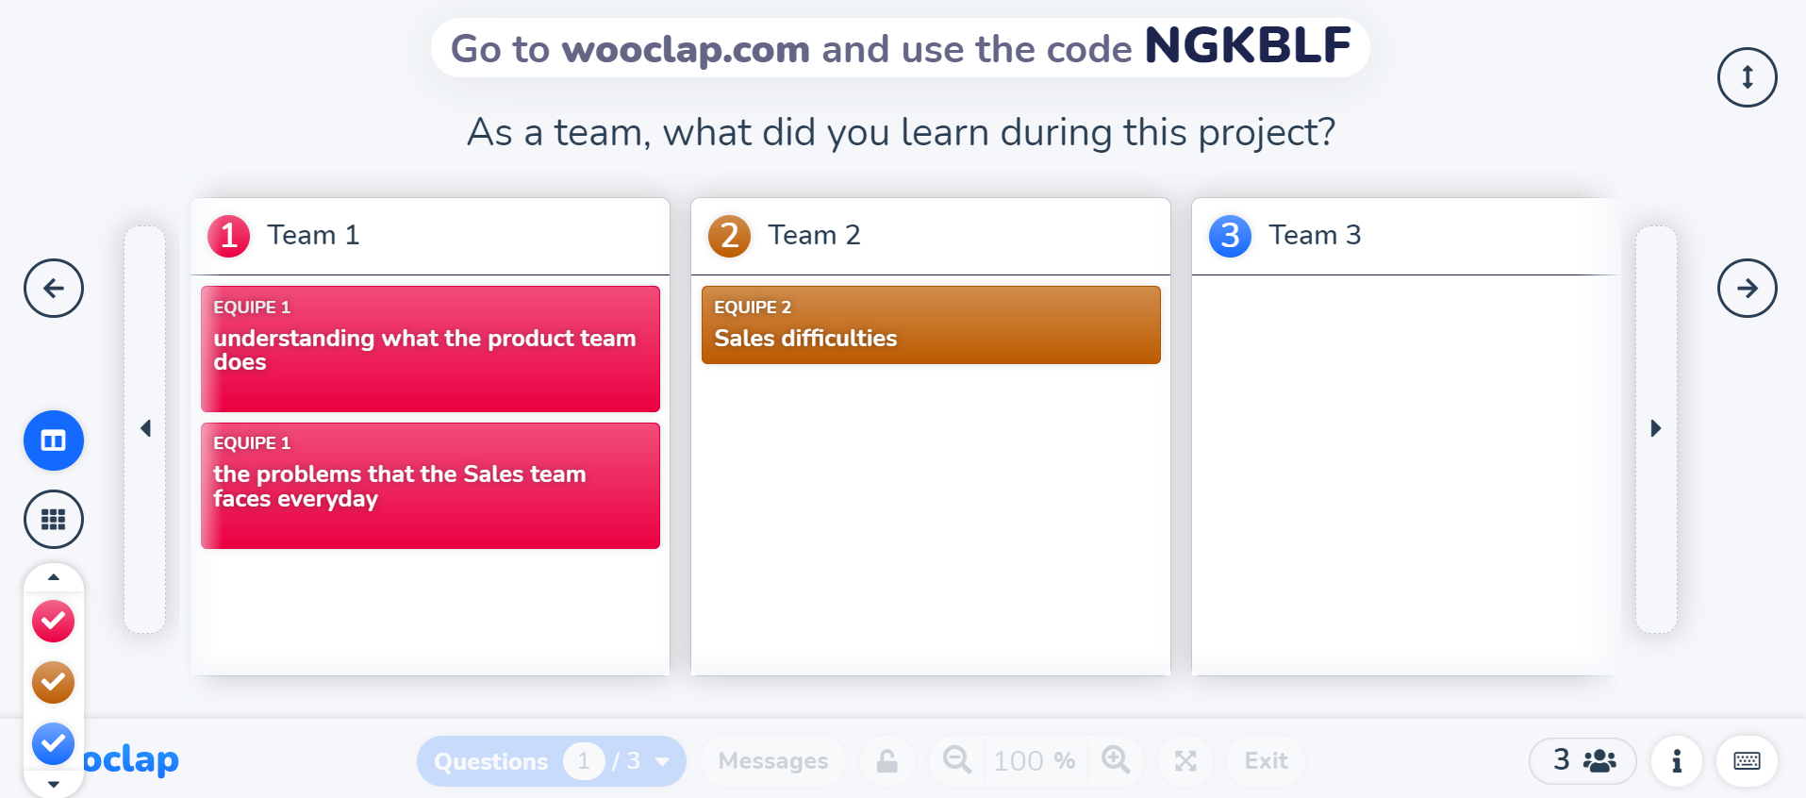Open the info icon near participant count

[1676, 760]
